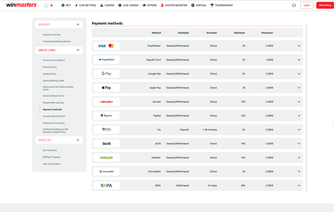Open Customer service link
This screenshot has width=334, height=212.
(51, 35)
